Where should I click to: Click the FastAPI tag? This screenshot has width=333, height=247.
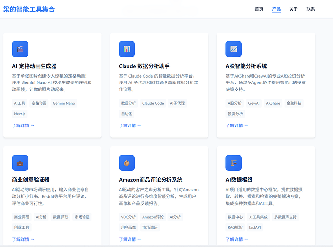click(x=254, y=227)
